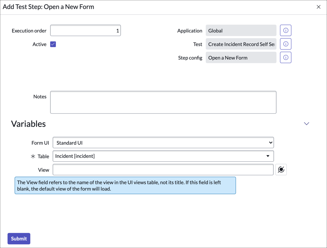Click the View field hint message

125,186
